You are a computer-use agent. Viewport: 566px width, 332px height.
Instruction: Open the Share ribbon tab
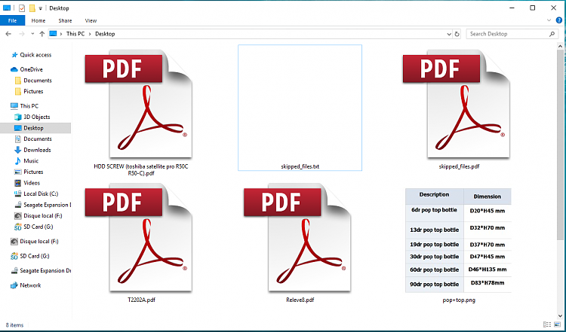pyautogui.click(x=65, y=20)
